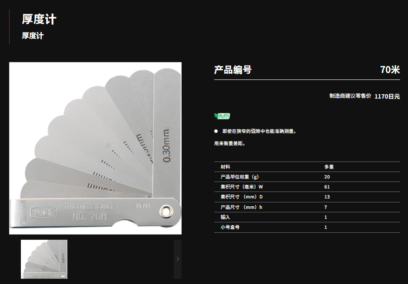408x284 pixels.
Task: Select the thickness gauge thumbnail image
Action: [x=44, y=259]
